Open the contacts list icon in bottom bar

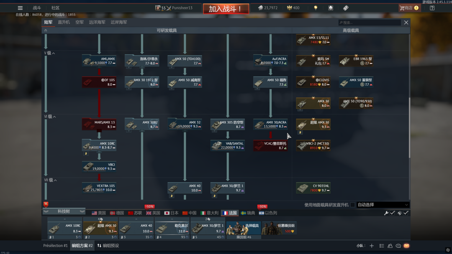(x=382, y=246)
